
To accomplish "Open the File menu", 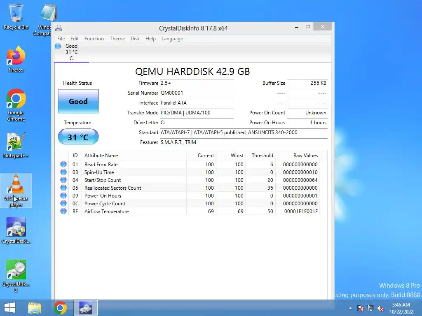I will point(61,38).
